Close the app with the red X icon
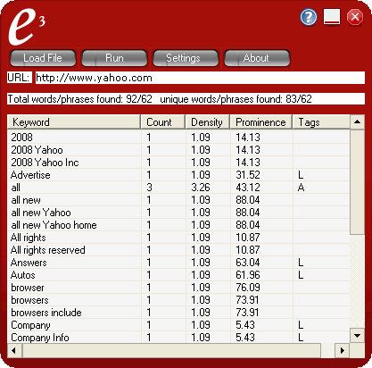This screenshot has height=368, width=372. point(355,17)
